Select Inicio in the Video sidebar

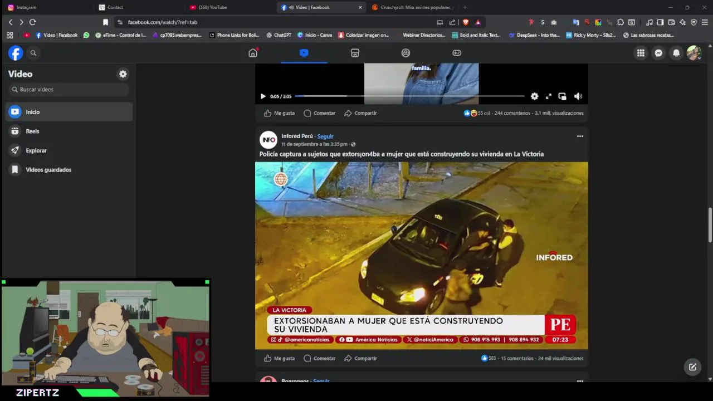(x=69, y=112)
